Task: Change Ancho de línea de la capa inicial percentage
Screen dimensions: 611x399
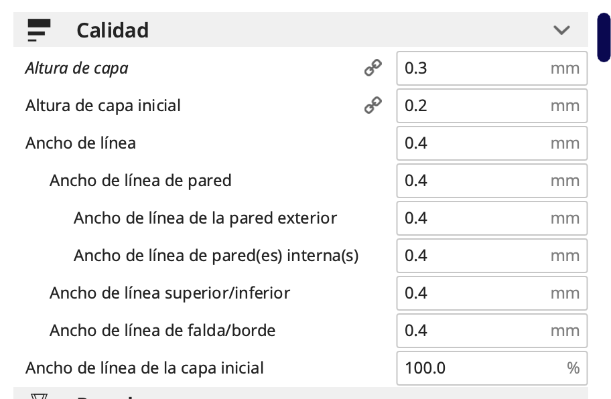Action: click(476, 368)
